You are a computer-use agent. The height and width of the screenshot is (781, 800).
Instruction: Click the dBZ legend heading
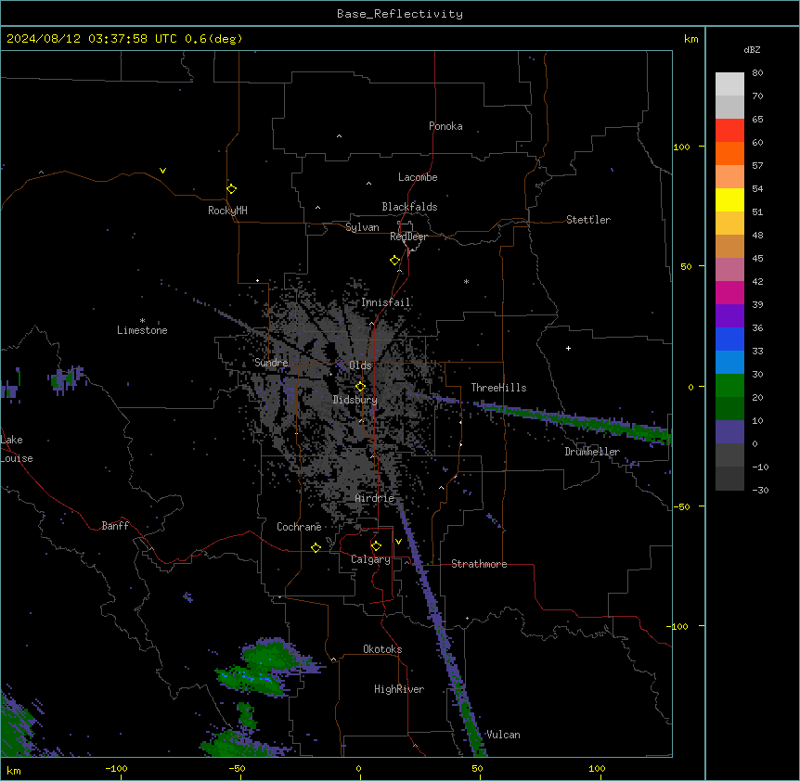(752, 49)
